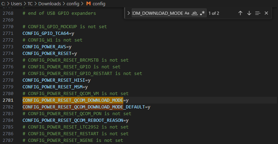Click line number 2774
The image size is (278, 144).
click(8, 54)
